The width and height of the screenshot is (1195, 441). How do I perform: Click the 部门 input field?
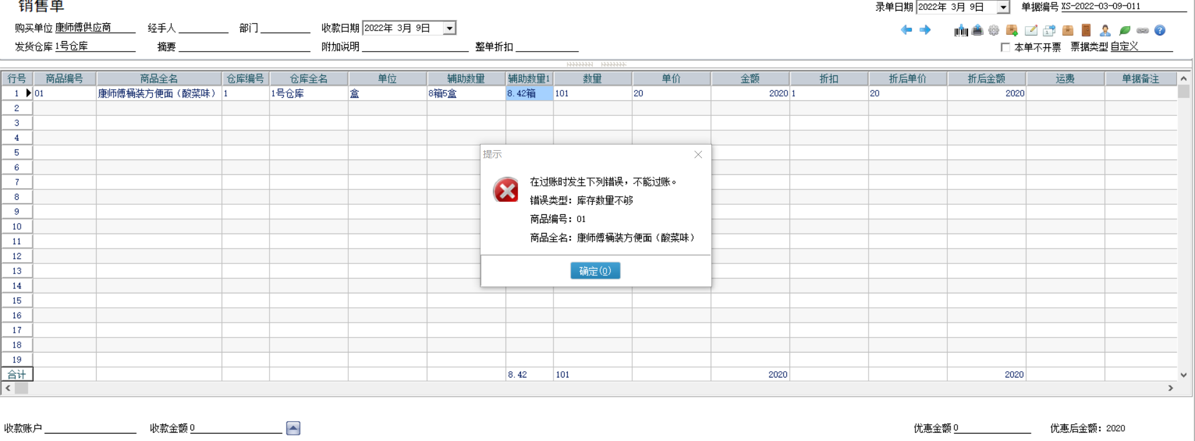coord(285,28)
